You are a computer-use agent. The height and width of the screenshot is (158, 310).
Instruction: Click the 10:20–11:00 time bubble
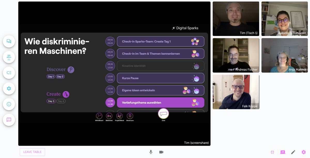[110, 90]
